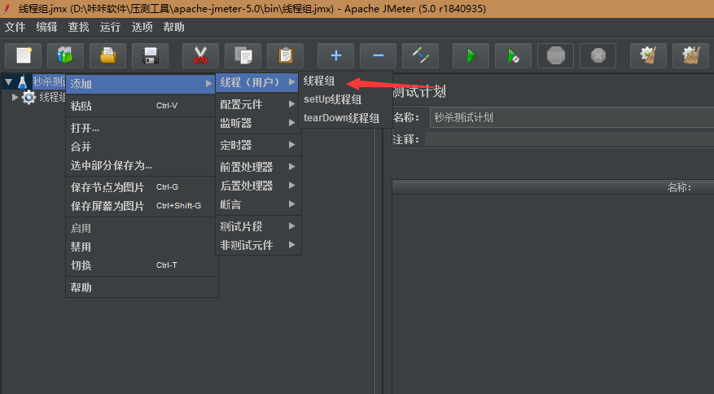Screen dimensions: 714x394
Task: Collapse the 秒杀测试计划 tree node
Action: 8,82
